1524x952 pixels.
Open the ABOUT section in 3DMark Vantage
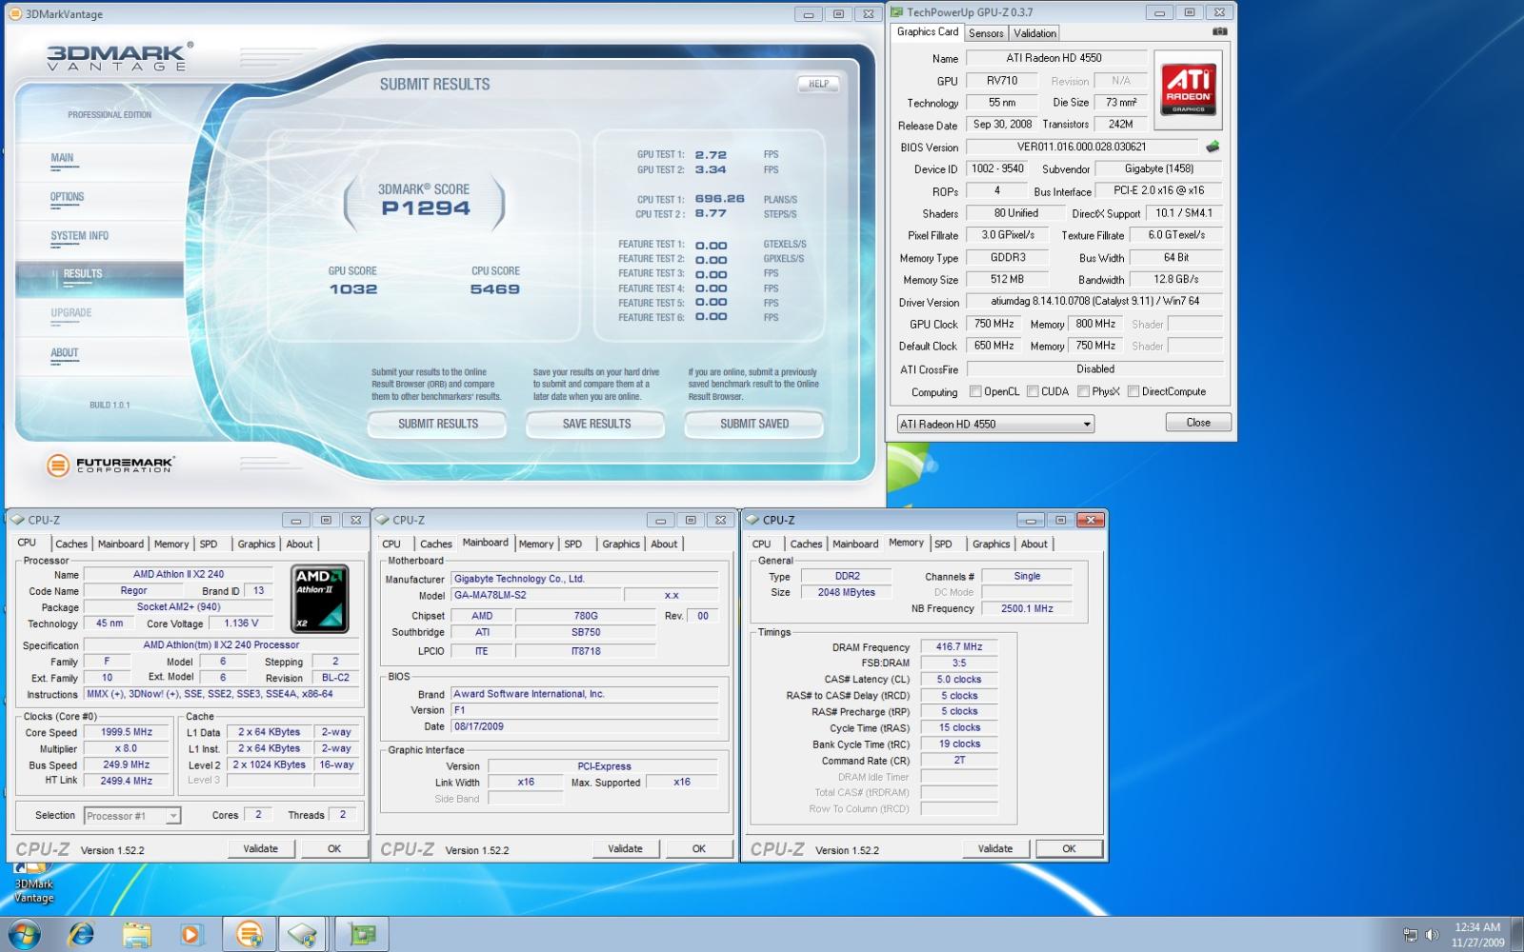pyautogui.click(x=65, y=353)
